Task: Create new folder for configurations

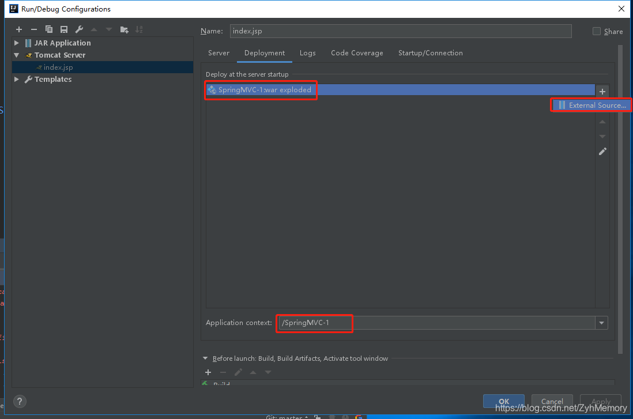Action: point(125,29)
